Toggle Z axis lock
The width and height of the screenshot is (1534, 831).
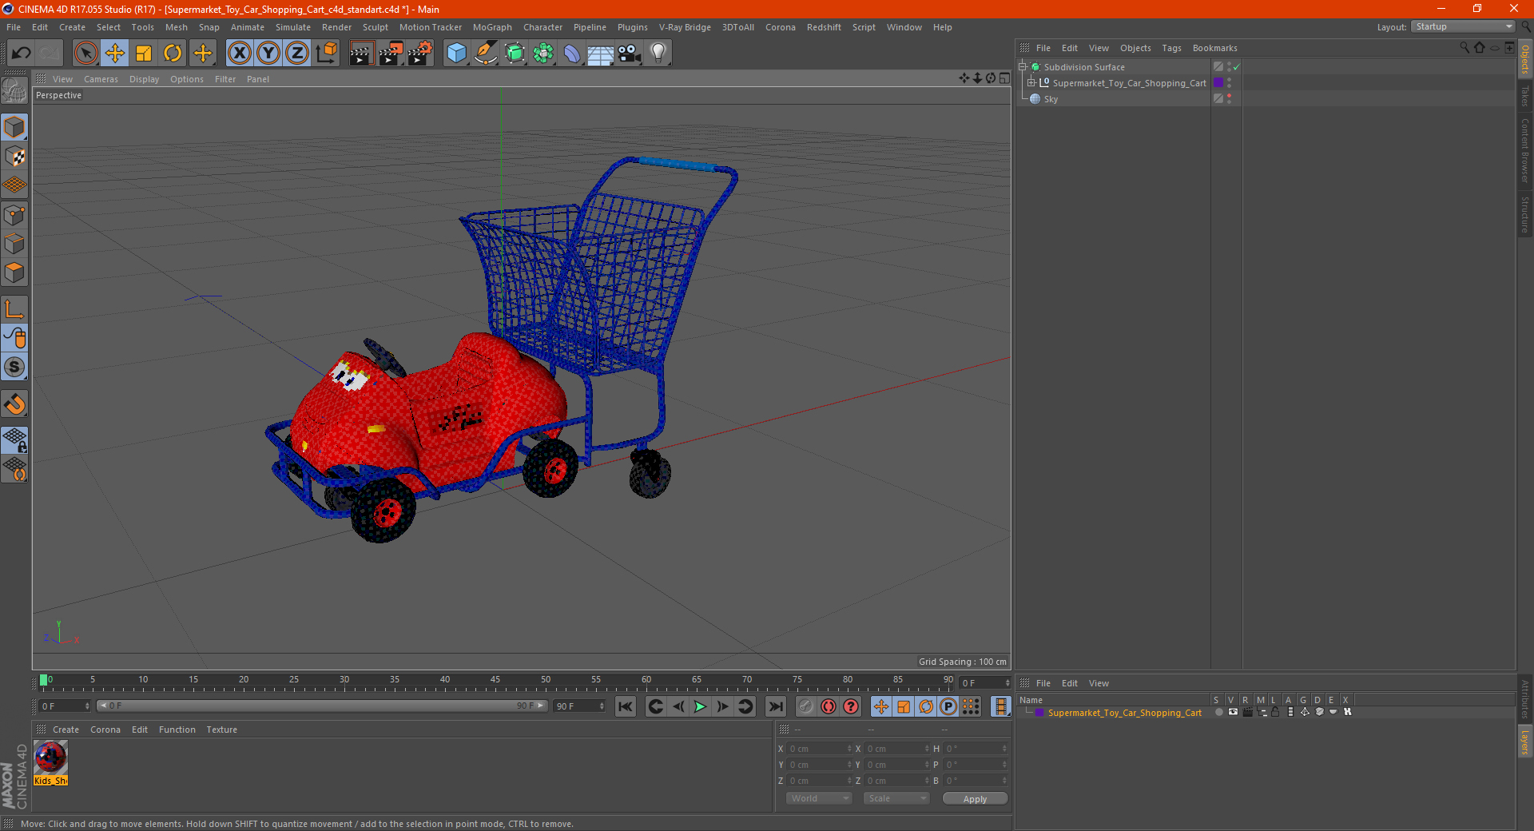point(297,54)
